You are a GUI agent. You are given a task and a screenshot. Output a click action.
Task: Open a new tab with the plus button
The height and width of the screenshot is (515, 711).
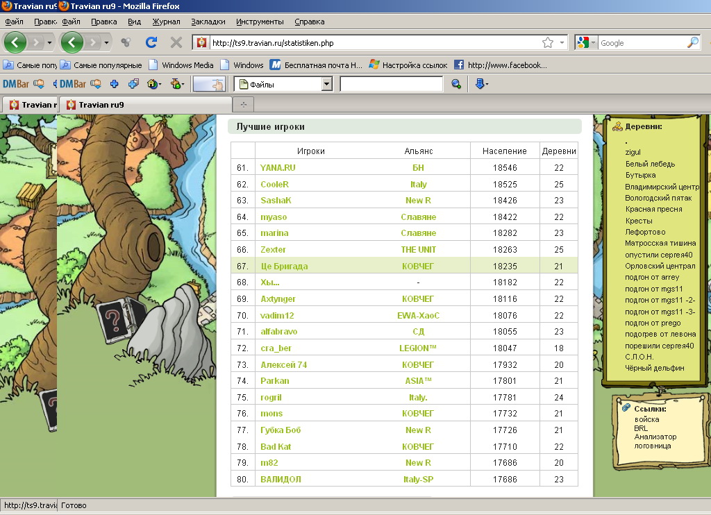coord(244,105)
